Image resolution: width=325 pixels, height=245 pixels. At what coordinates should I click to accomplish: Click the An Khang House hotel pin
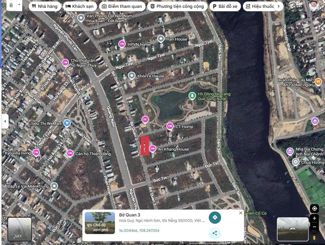[153, 149]
